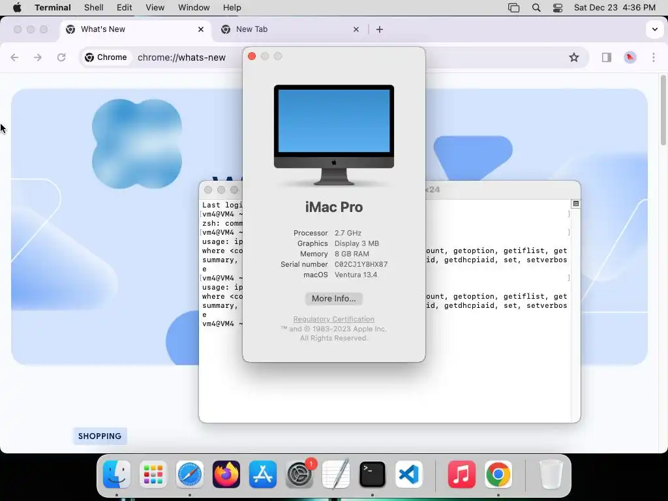The image size is (668, 501).
Task: Click the Chrome page vertical scrollbar
Action: tap(663, 111)
